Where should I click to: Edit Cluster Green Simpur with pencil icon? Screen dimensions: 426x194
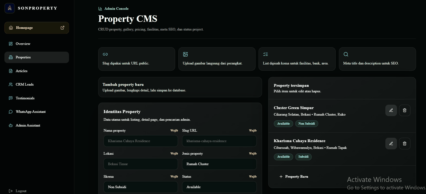coord(391,110)
